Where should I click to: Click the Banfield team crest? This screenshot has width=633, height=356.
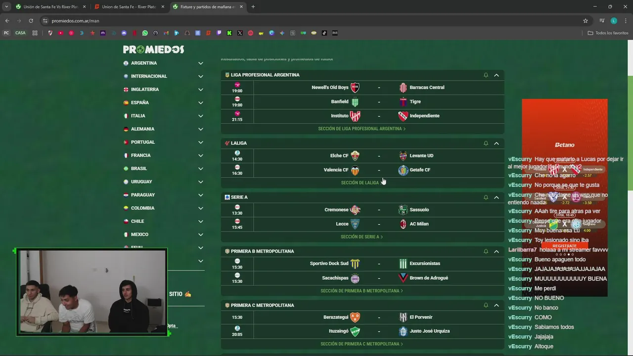355,102
